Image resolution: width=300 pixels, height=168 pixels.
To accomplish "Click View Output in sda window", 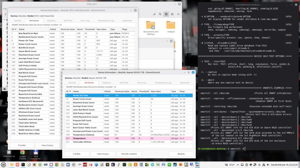I will 47,145.
